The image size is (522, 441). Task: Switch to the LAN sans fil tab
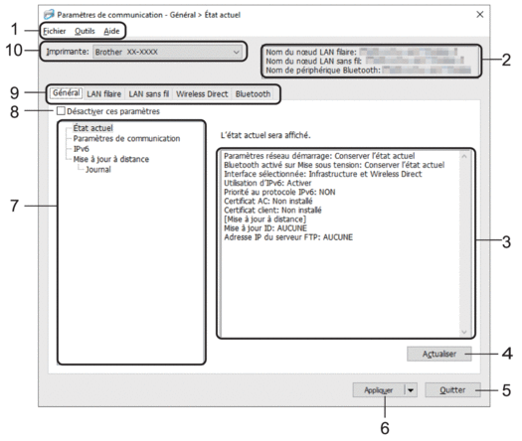point(149,94)
